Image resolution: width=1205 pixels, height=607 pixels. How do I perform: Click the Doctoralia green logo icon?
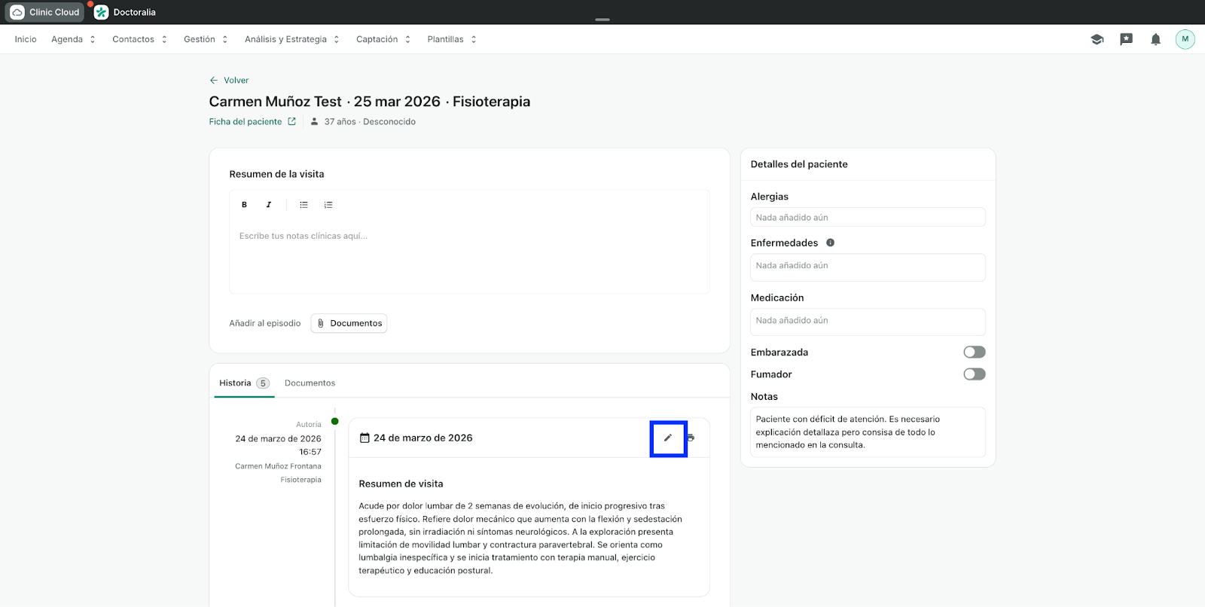point(101,12)
